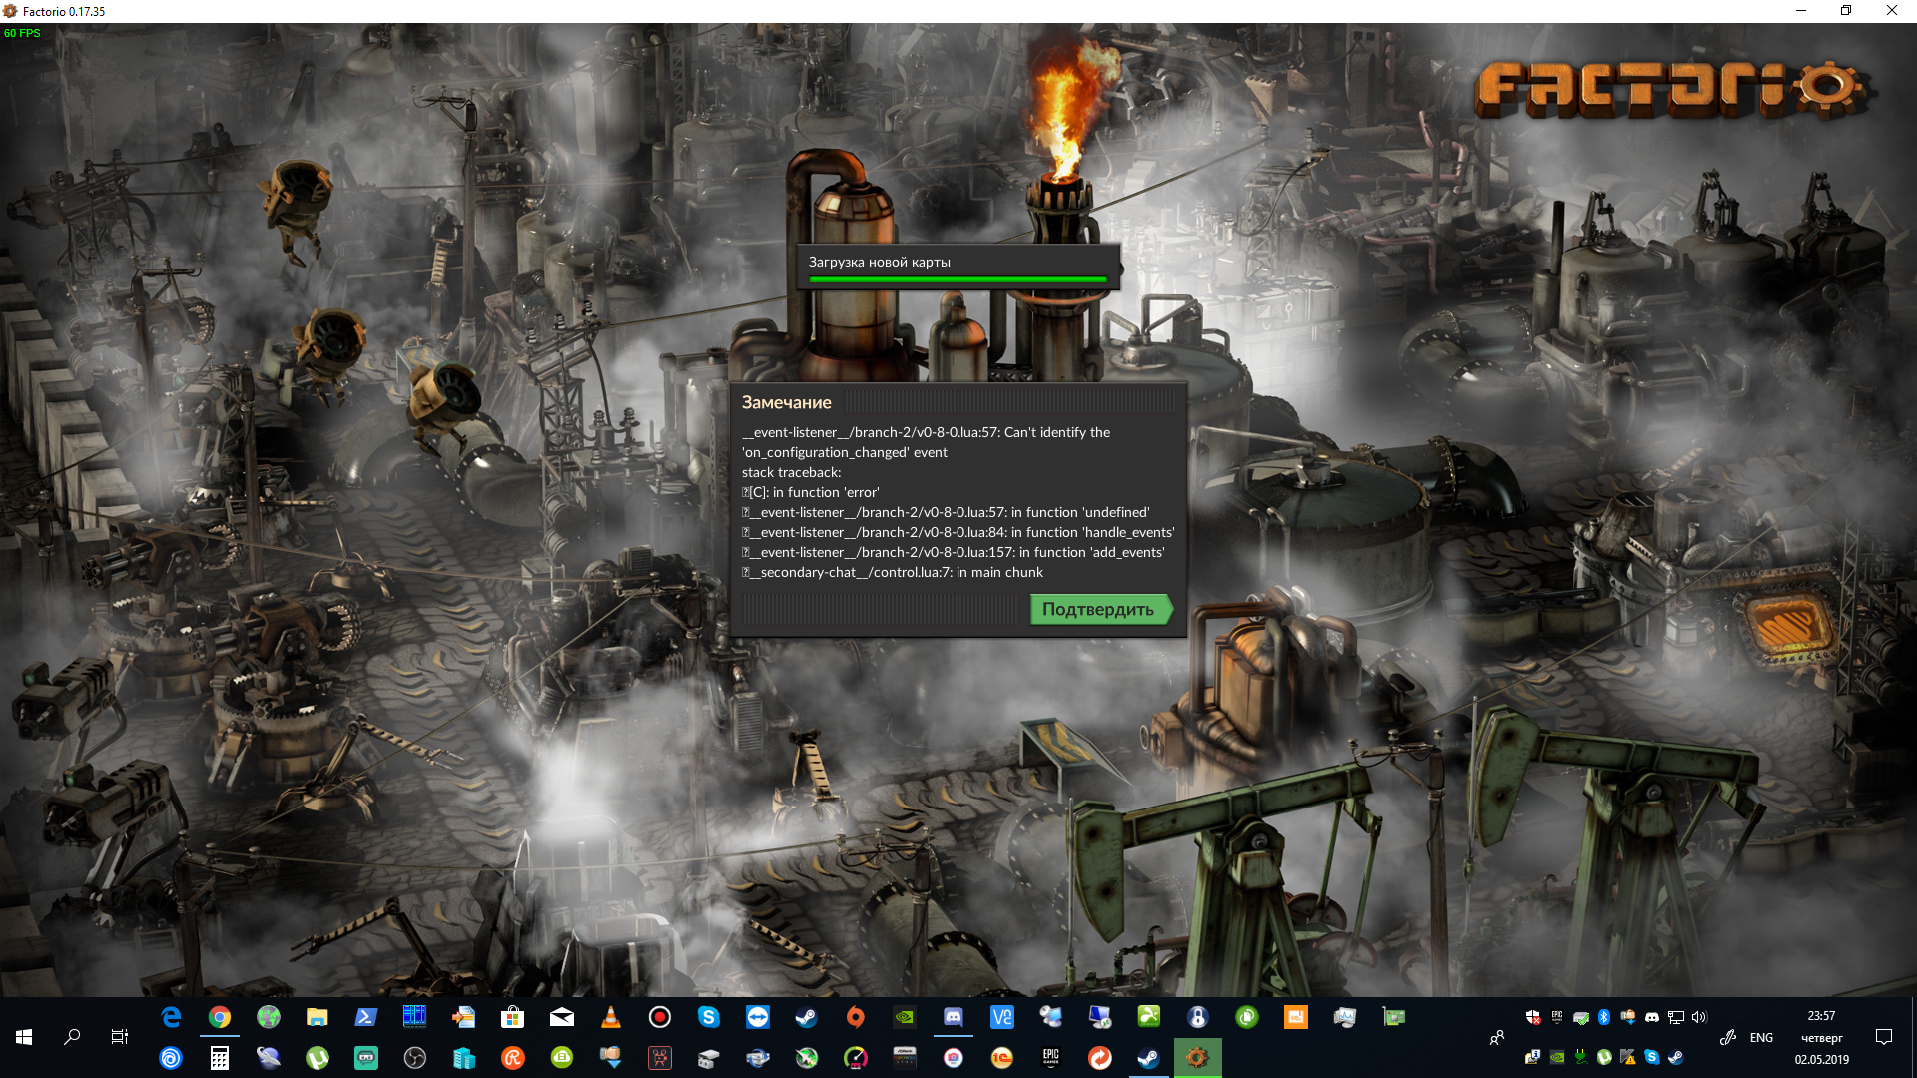Restore down the Factorio window
Image resolution: width=1917 pixels, height=1078 pixels.
point(1846,11)
